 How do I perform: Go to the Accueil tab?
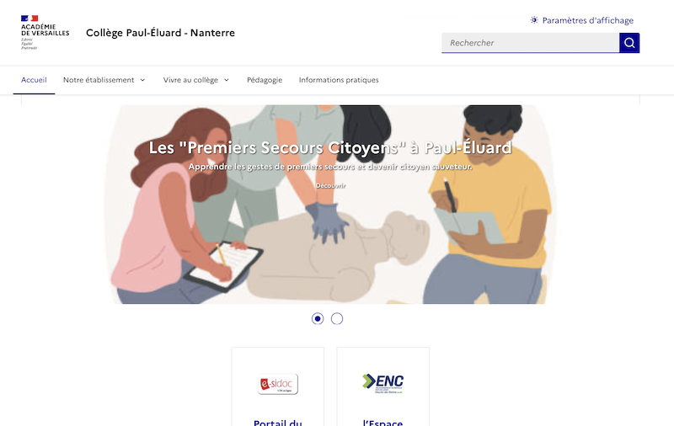(x=34, y=80)
